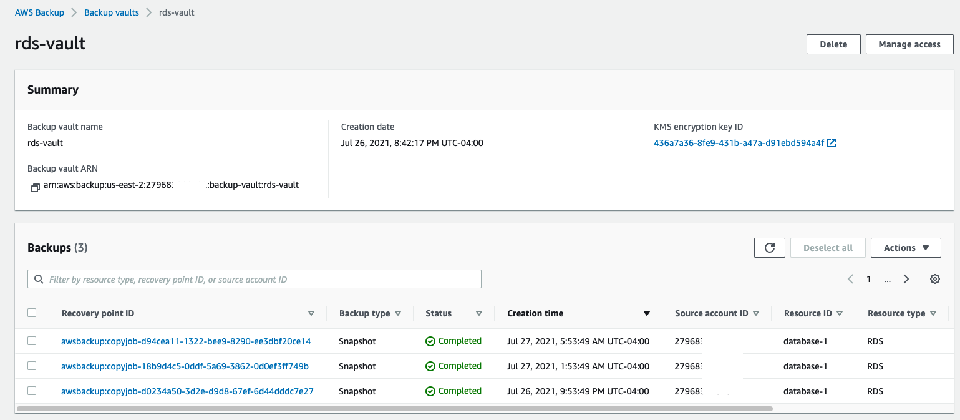Click database-1 cell in copyjob-18b9d4c5 row
Screen dimensions: 960x420
[x=806, y=366]
